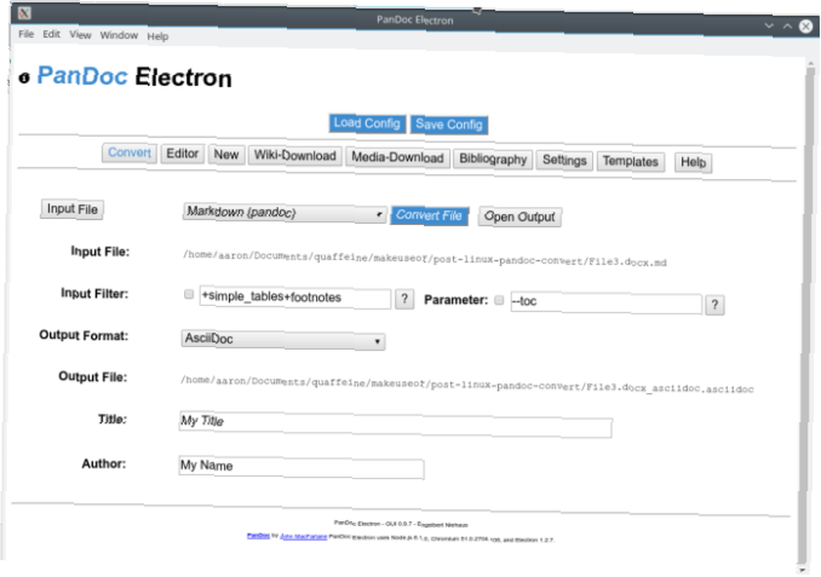Click the Input File button

72,209
